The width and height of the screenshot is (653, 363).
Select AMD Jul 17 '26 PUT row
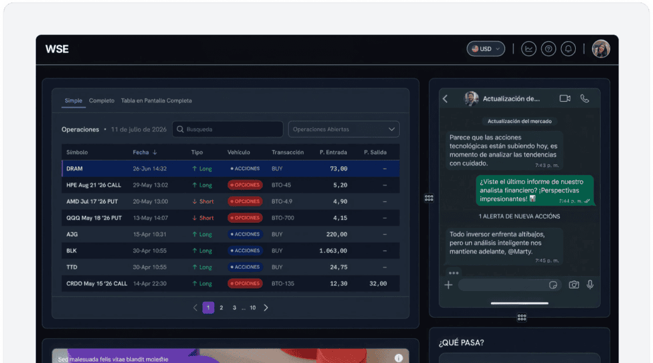click(230, 201)
